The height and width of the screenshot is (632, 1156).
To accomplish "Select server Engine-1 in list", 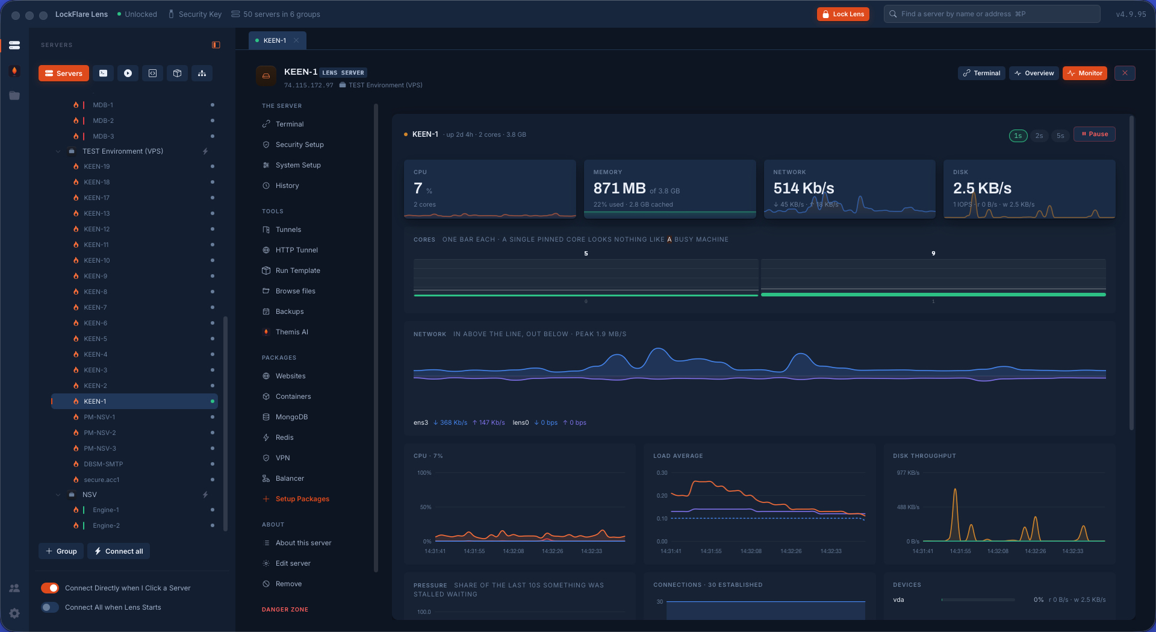I will [x=134, y=510].
